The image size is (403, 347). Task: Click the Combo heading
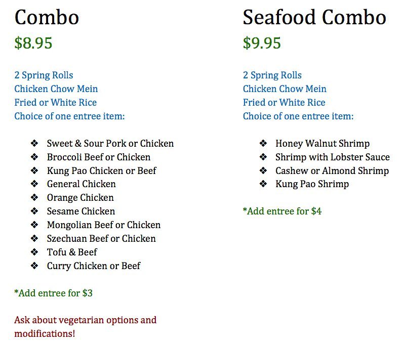47,17
